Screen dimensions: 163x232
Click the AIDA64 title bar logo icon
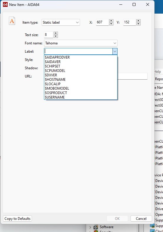5,4
